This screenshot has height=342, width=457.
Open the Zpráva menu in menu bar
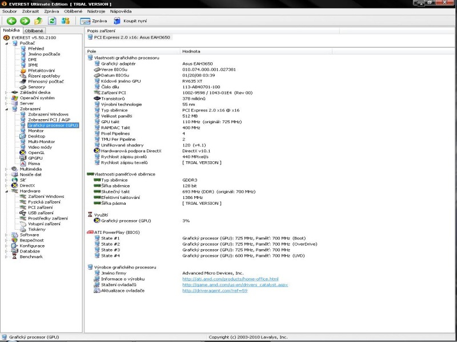click(x=51, y=11)
